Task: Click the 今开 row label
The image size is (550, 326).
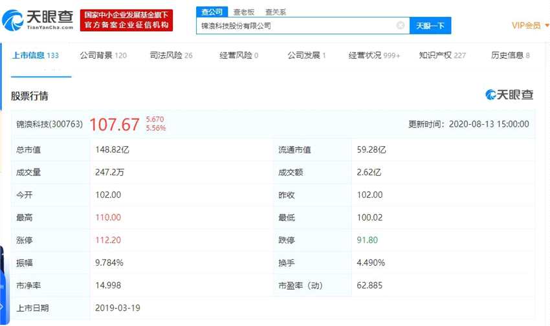Action: 24,195
